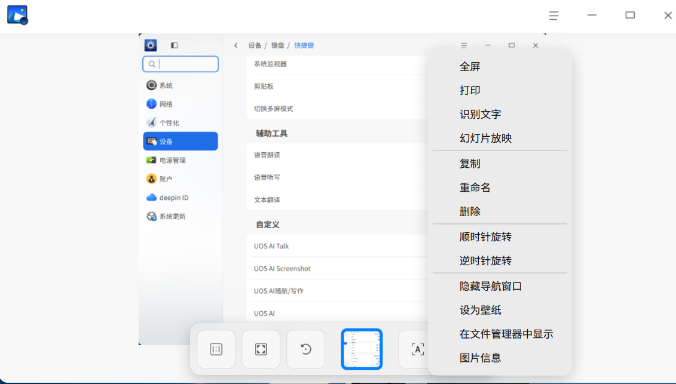Screen dimensions: 676x384
Task: Click the settings gear icon in the sidebar header
Action: 151,45
